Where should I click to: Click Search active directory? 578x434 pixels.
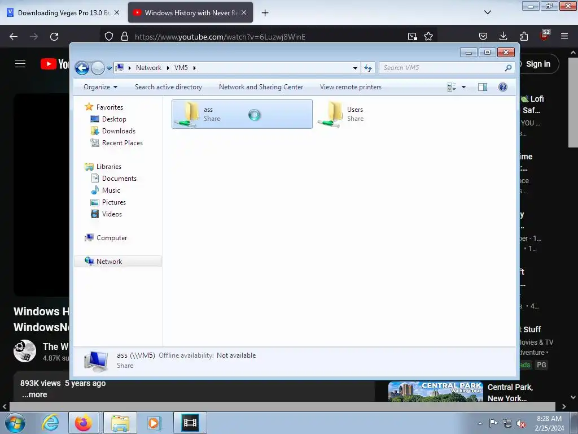tap(168, 87)
